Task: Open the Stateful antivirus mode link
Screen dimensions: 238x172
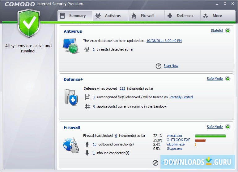Action: click(217, 31)
